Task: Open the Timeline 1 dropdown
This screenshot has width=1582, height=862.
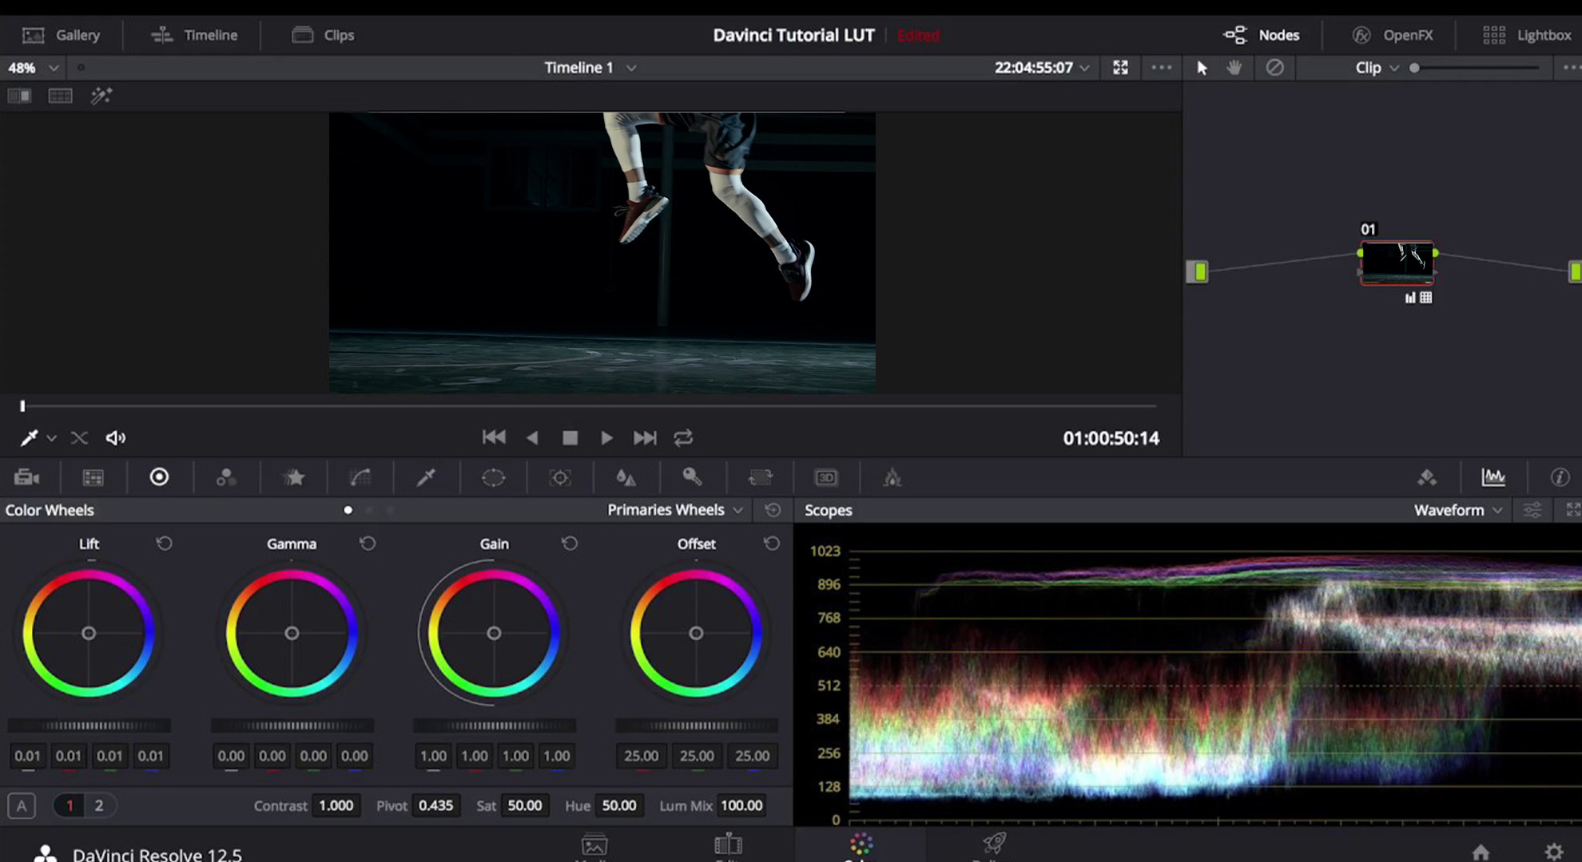Action: (x=590, y=68)
